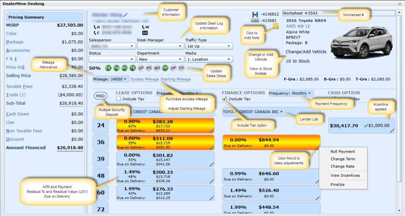Click the pencil icon beside the customer name
Screen dimensions: 405x216
pyautogui.click(x=125, y=15)
